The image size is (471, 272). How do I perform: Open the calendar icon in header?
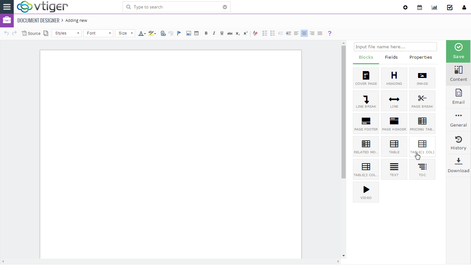tap(420, 7)
